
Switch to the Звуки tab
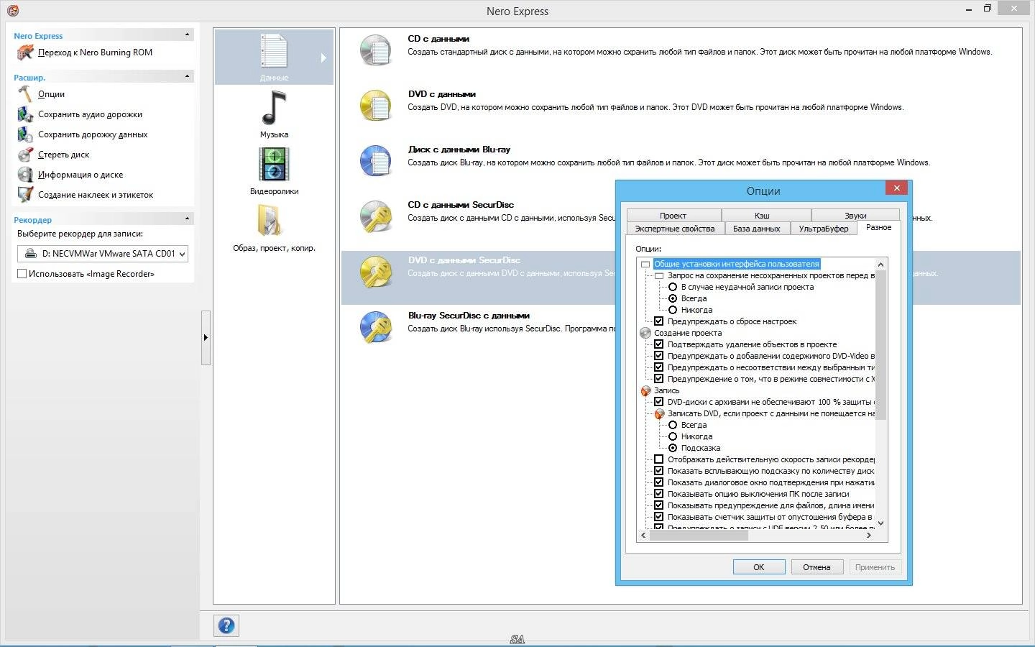point(855,215)
